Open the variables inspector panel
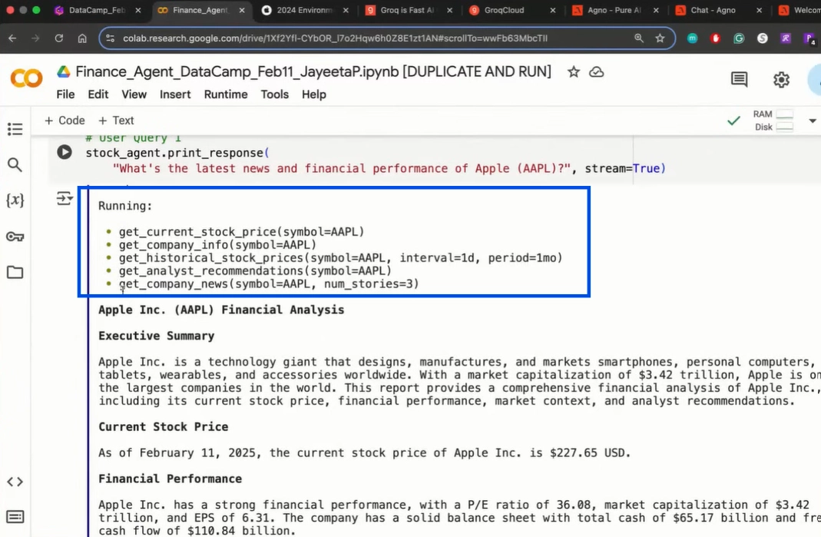 coord(15,201)
